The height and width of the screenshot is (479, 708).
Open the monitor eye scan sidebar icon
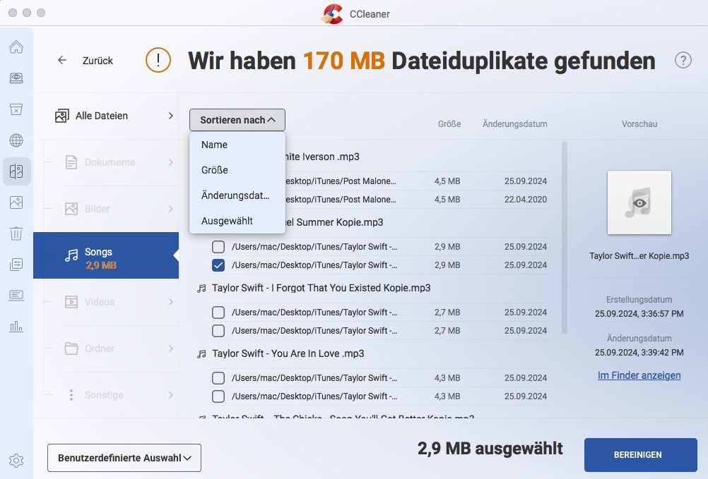(16, 78)
